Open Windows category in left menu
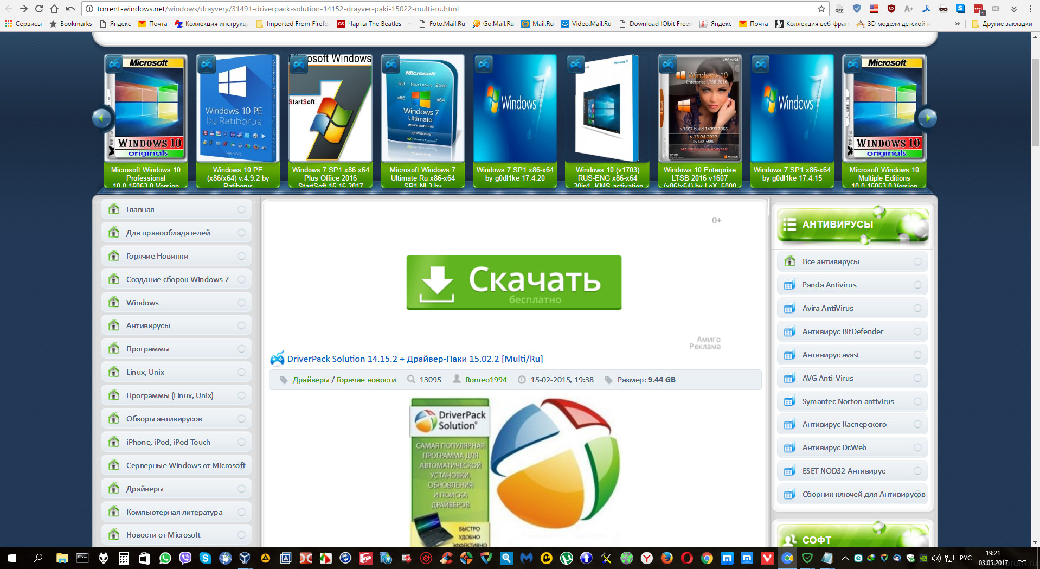The height and width of the screenshot is (569, 1040). pyautogui.click(x=177, y=303)
